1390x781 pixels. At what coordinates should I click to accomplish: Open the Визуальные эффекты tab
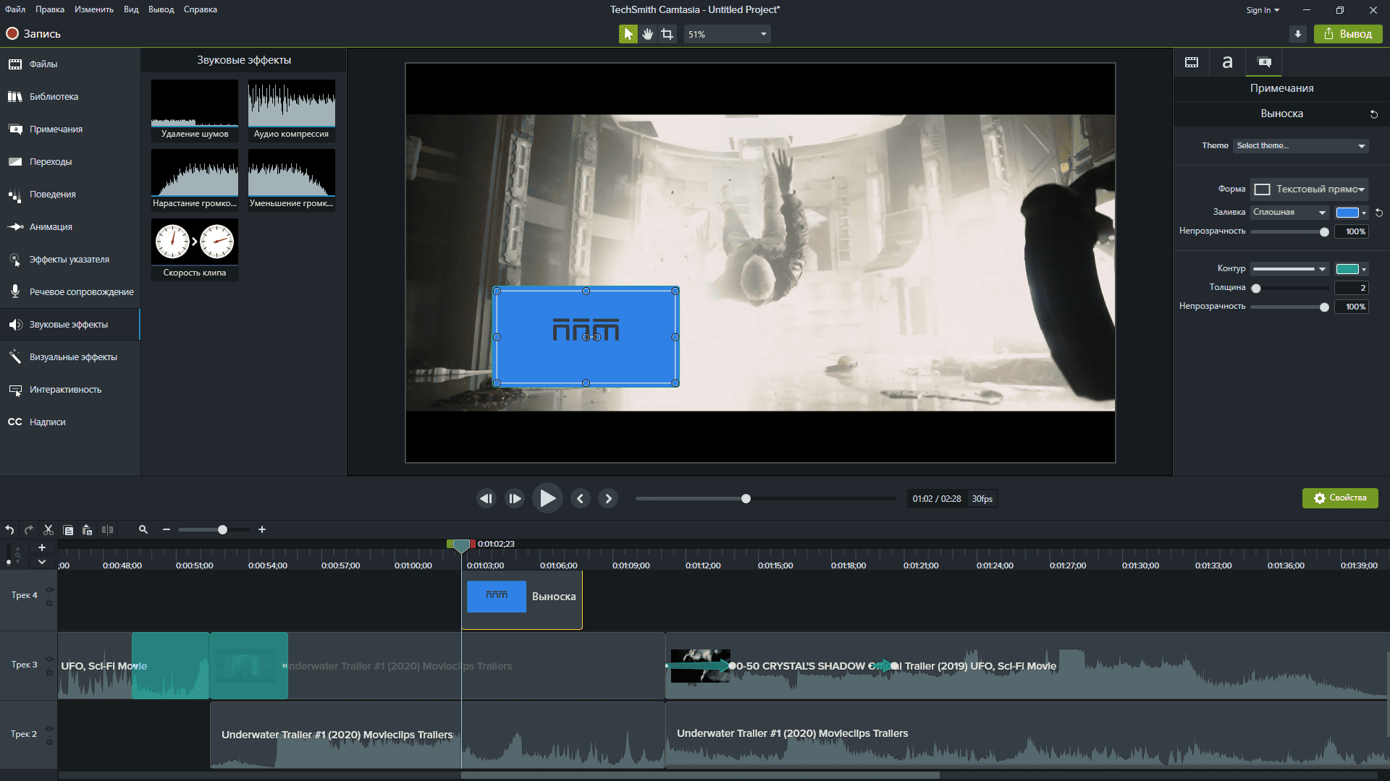[x=69, y=357]
